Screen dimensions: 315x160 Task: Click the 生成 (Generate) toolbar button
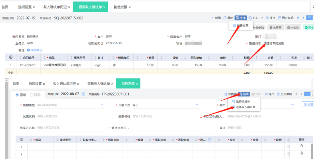tap(241, 18)
